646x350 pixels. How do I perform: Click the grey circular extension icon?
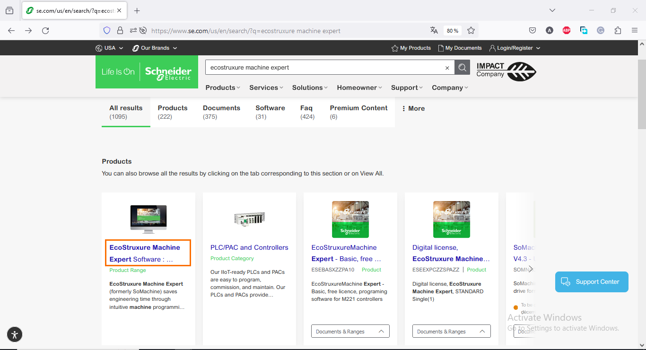click(x=601, y=30)
